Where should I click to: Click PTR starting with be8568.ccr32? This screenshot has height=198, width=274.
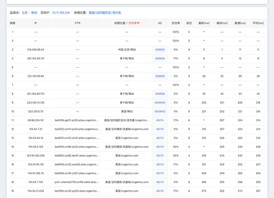pyautogui.click(x=77, y=164)
